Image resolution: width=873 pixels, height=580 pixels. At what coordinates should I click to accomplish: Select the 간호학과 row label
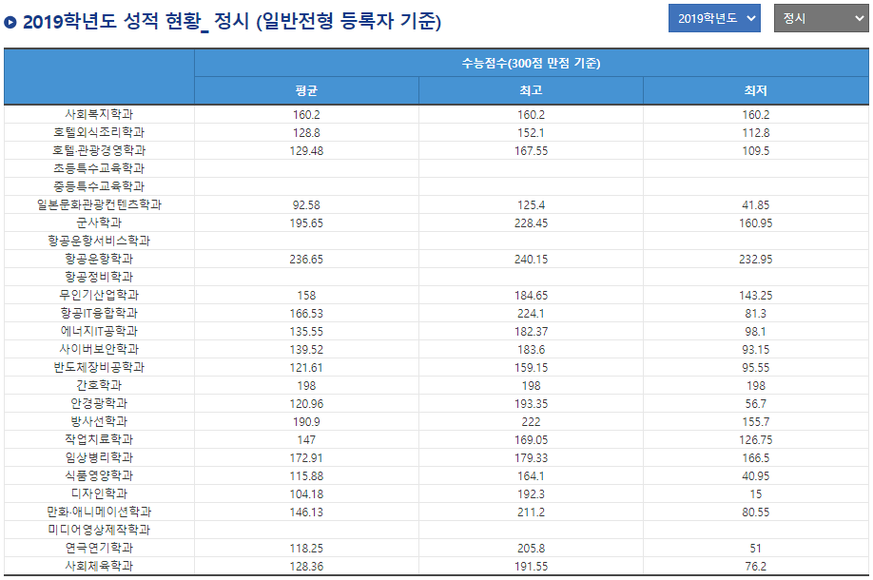tap(99, 385)
